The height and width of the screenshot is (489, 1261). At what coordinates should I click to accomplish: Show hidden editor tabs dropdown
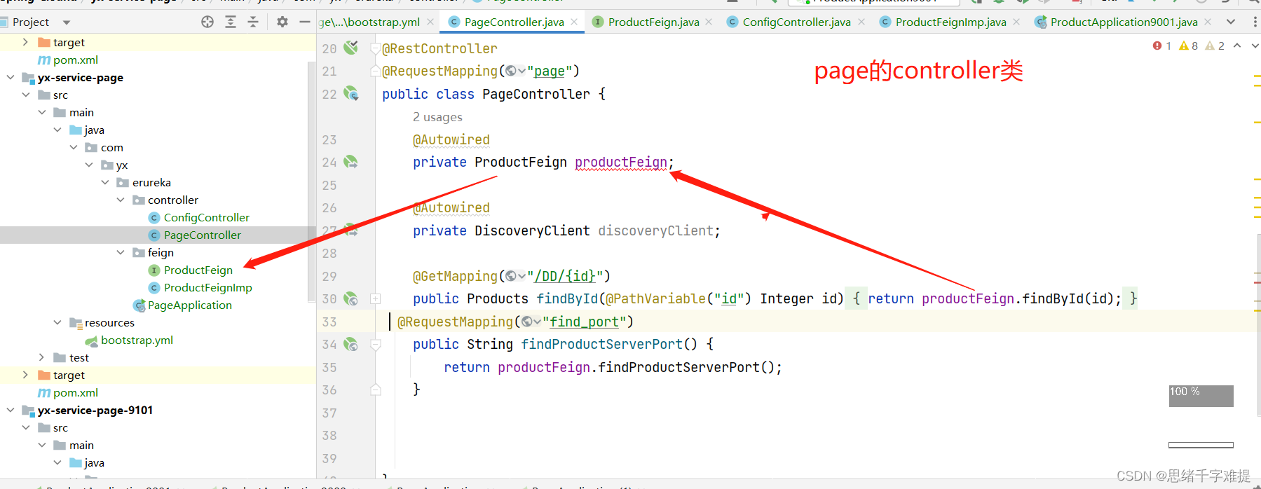(1231, 22)
